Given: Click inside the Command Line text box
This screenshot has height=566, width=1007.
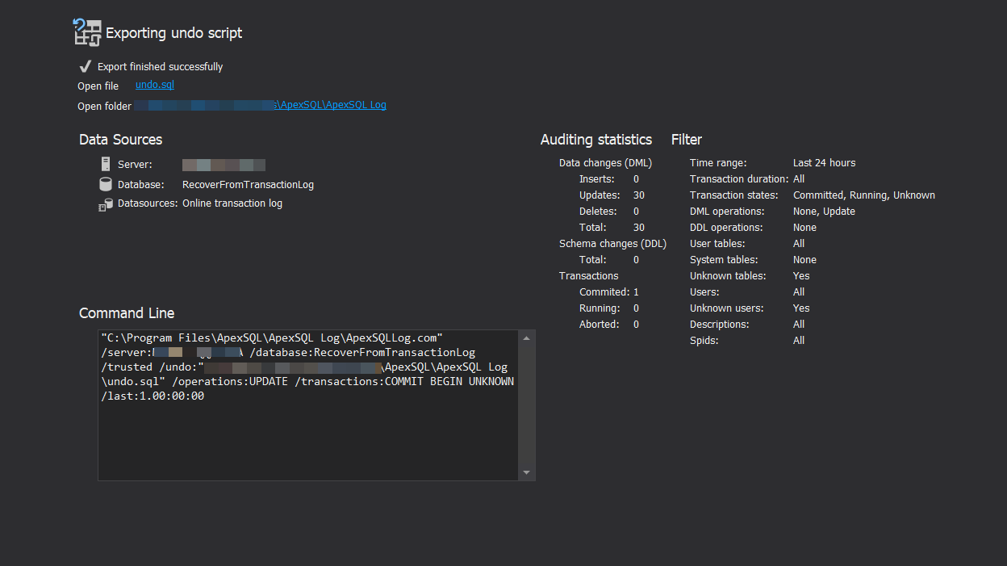Looking at the screenshot, I should (307, 436).
